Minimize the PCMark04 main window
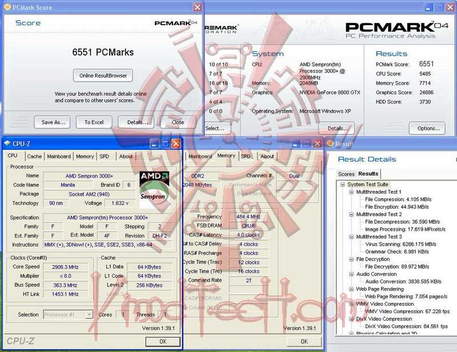The image size is (457, 352). click(x=428, y=7)
